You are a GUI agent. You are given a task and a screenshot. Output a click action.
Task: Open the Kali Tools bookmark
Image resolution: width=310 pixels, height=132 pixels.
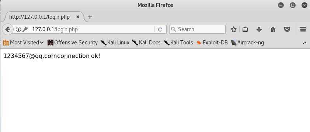(178, 43)
